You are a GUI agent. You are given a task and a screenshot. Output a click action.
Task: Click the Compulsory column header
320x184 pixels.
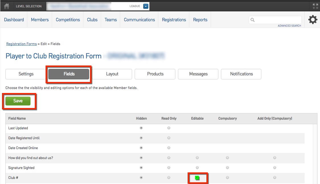[x=227, y=119]
